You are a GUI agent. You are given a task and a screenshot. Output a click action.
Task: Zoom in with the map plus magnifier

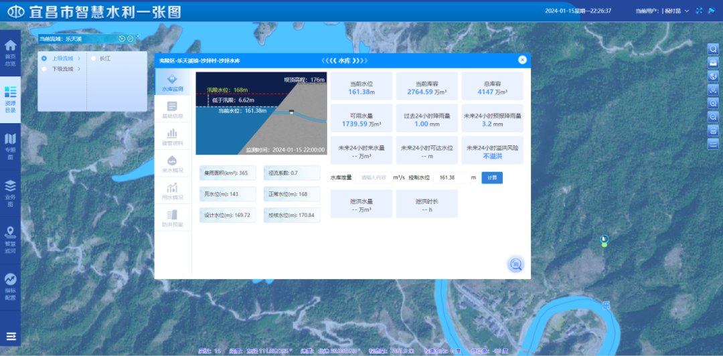(x=713, y=103)
